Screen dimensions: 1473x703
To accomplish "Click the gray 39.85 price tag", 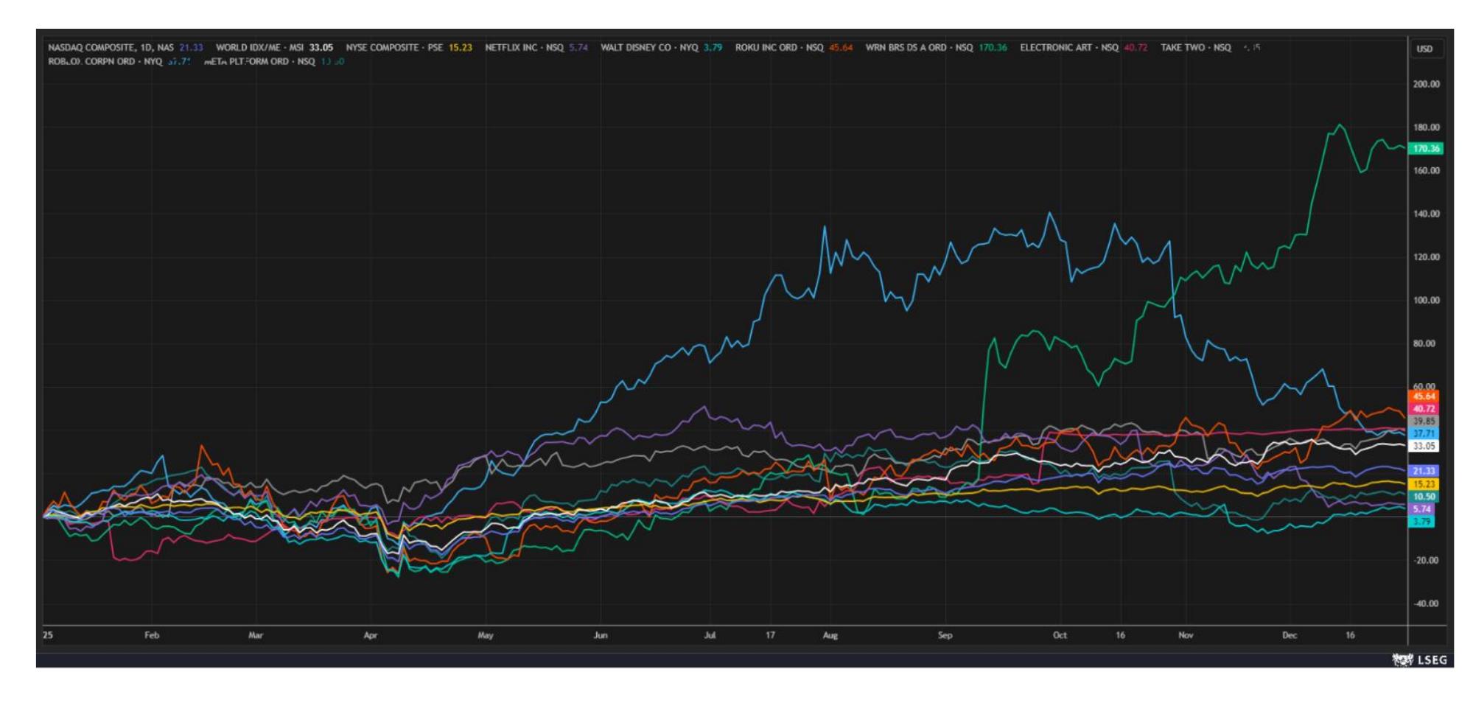I will (1424, 421).
